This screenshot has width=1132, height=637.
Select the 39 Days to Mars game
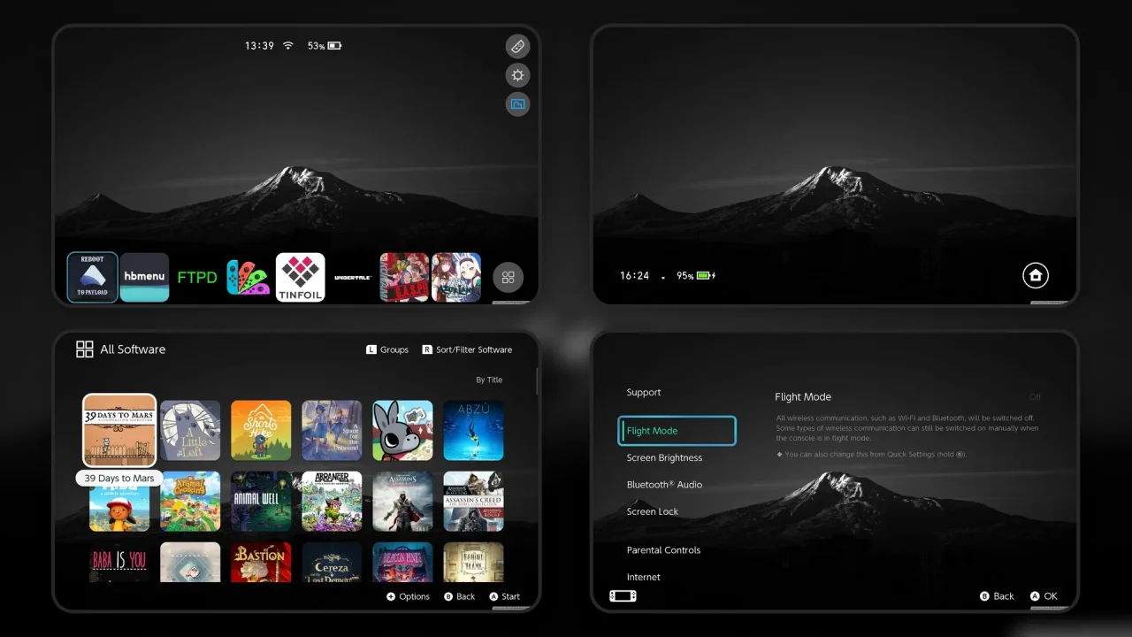click(x=119, y=431)
